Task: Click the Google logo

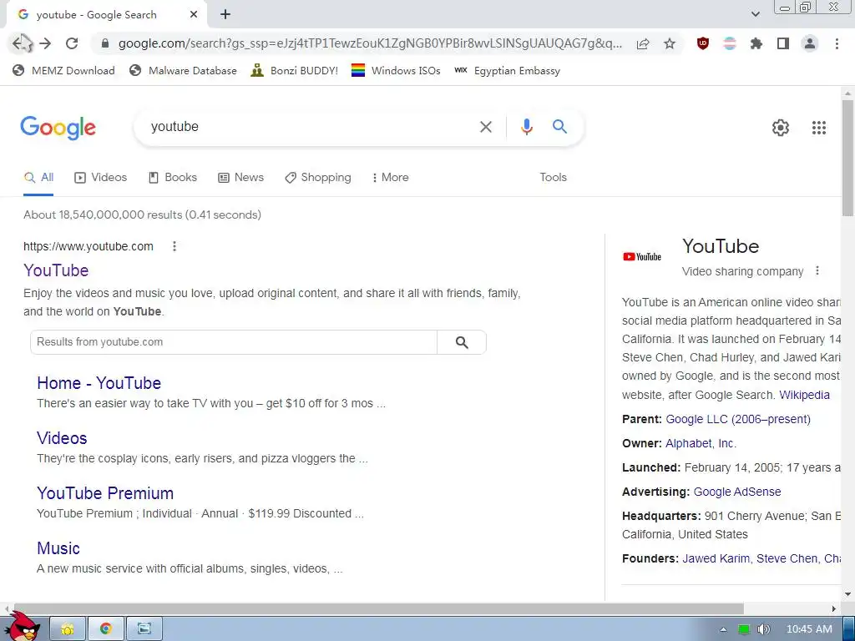Action: click(x=58, y=128)
